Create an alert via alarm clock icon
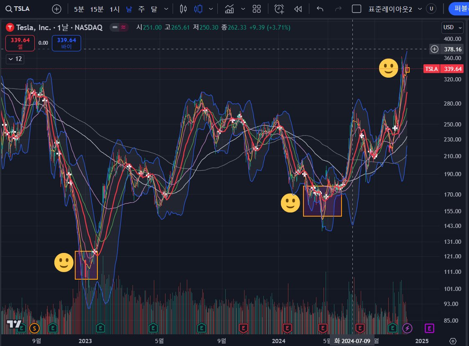 [x=279, y=9]
